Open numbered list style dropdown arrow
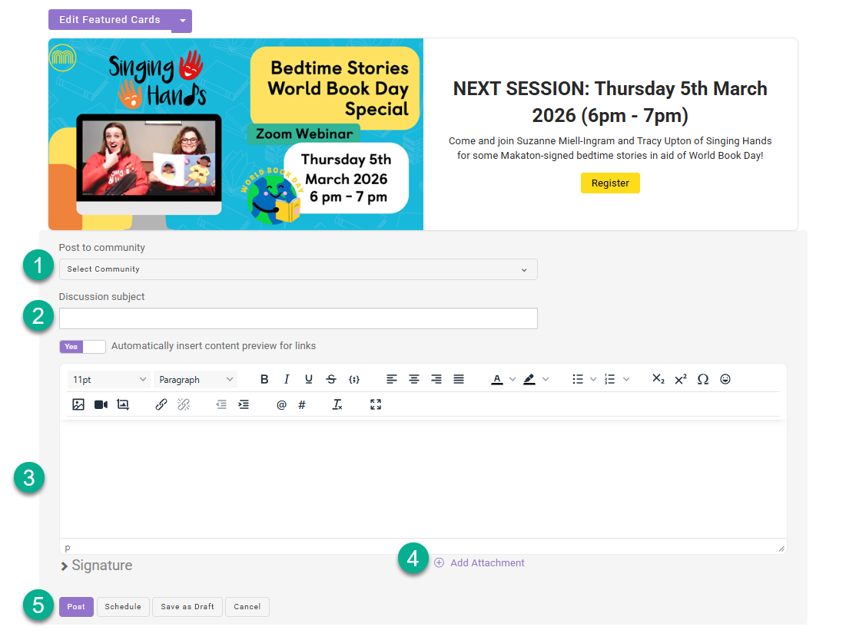 click(x=626, y=380)
